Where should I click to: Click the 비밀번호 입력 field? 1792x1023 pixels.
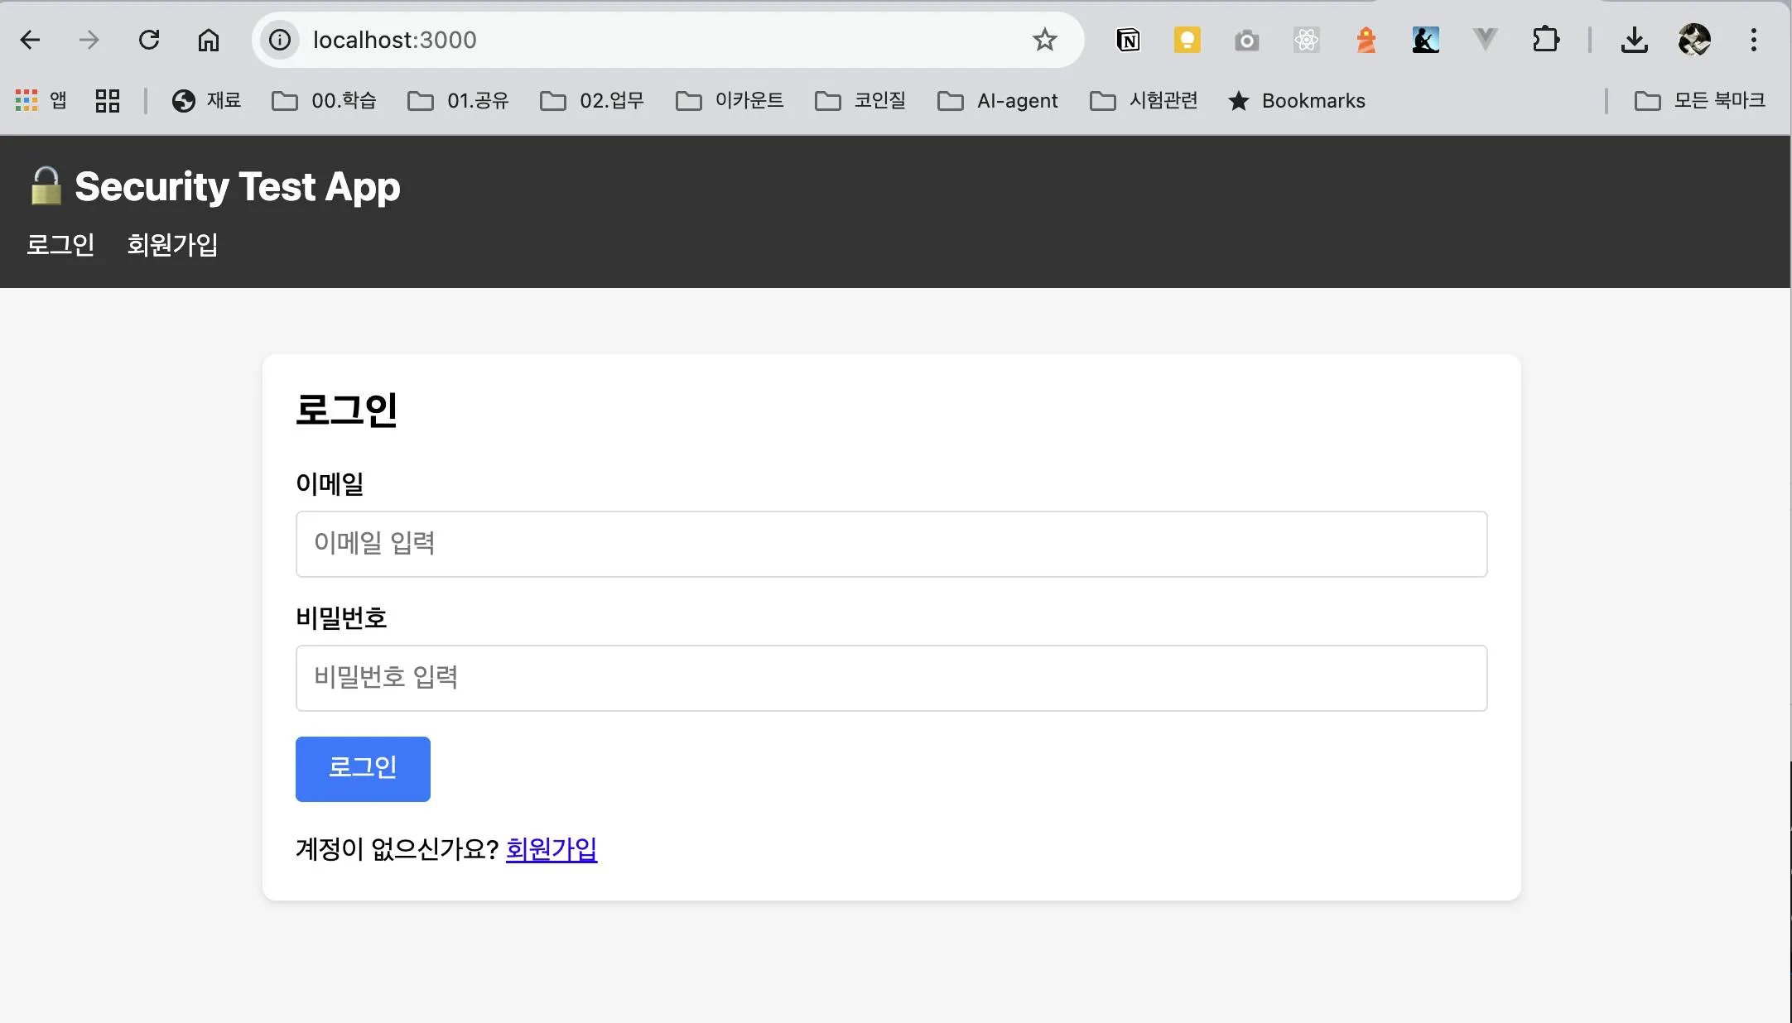click(891, 678)
